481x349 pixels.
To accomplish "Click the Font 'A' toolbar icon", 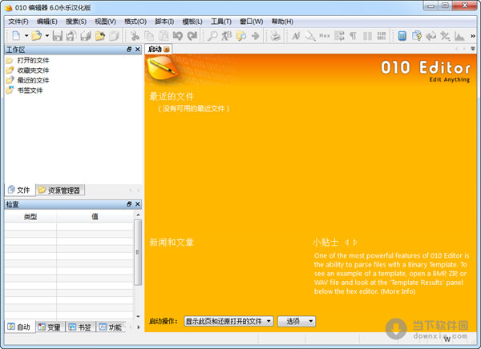I will click(296, 36).
